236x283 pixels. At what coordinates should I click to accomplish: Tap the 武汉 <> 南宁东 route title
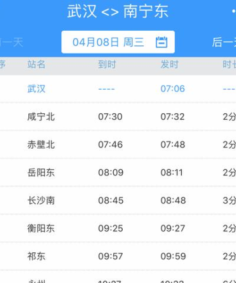coord(118,11)
